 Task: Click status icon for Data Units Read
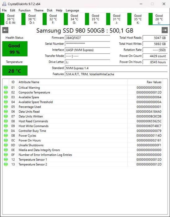[6, 112]
